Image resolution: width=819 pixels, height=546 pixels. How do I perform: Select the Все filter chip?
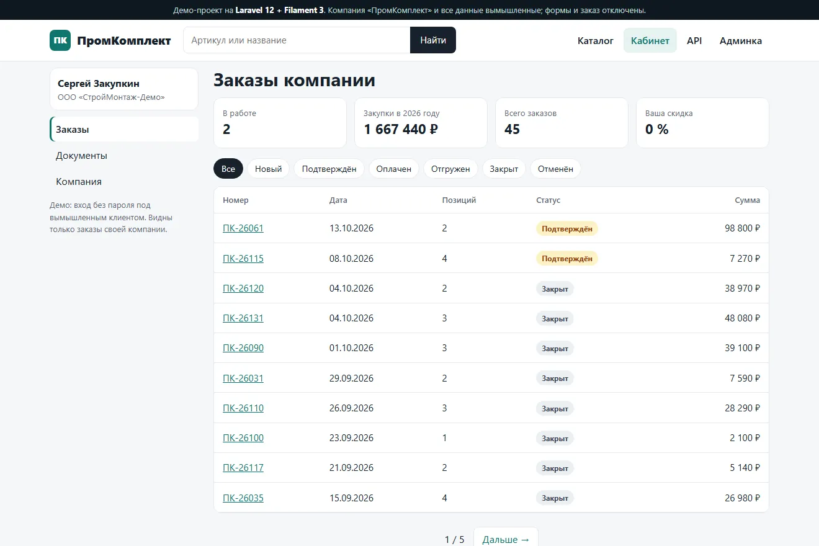pos(228,169)
